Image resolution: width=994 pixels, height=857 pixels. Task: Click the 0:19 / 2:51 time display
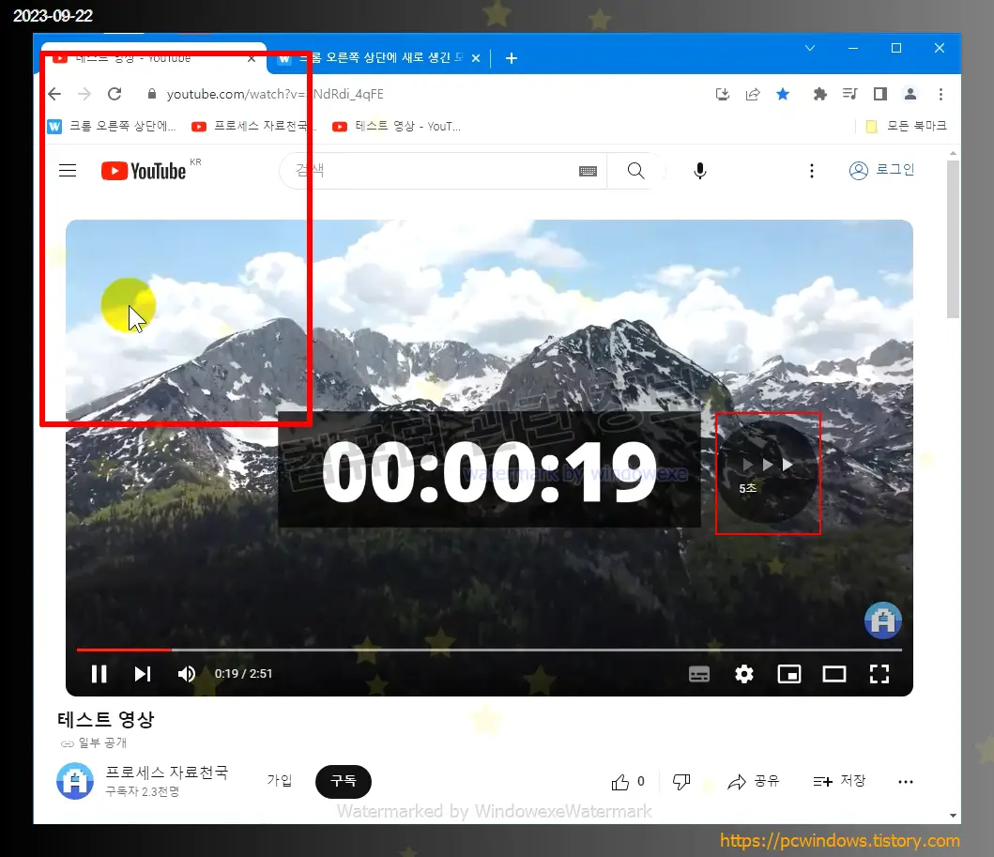click(243, 674)
